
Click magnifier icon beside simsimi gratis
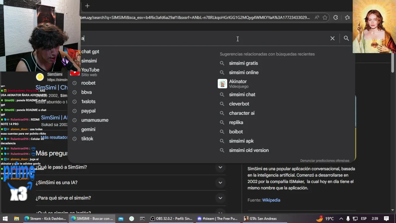pos(222,63)
